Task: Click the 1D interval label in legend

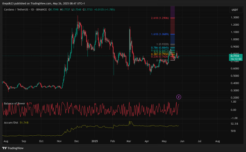Action: pos(32,10)
